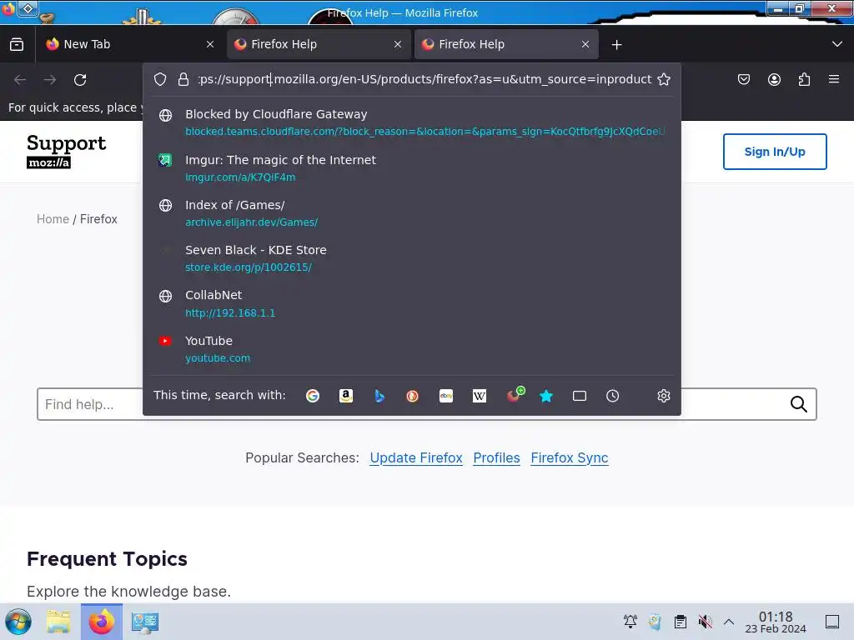
Task: Search in open Tabs only
Action: click(580, 396)
